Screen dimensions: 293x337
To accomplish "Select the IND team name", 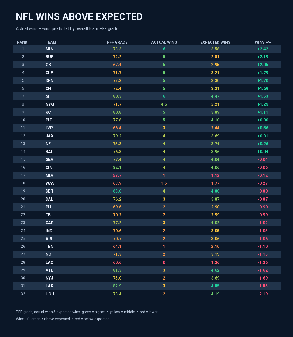I will 49,231.
